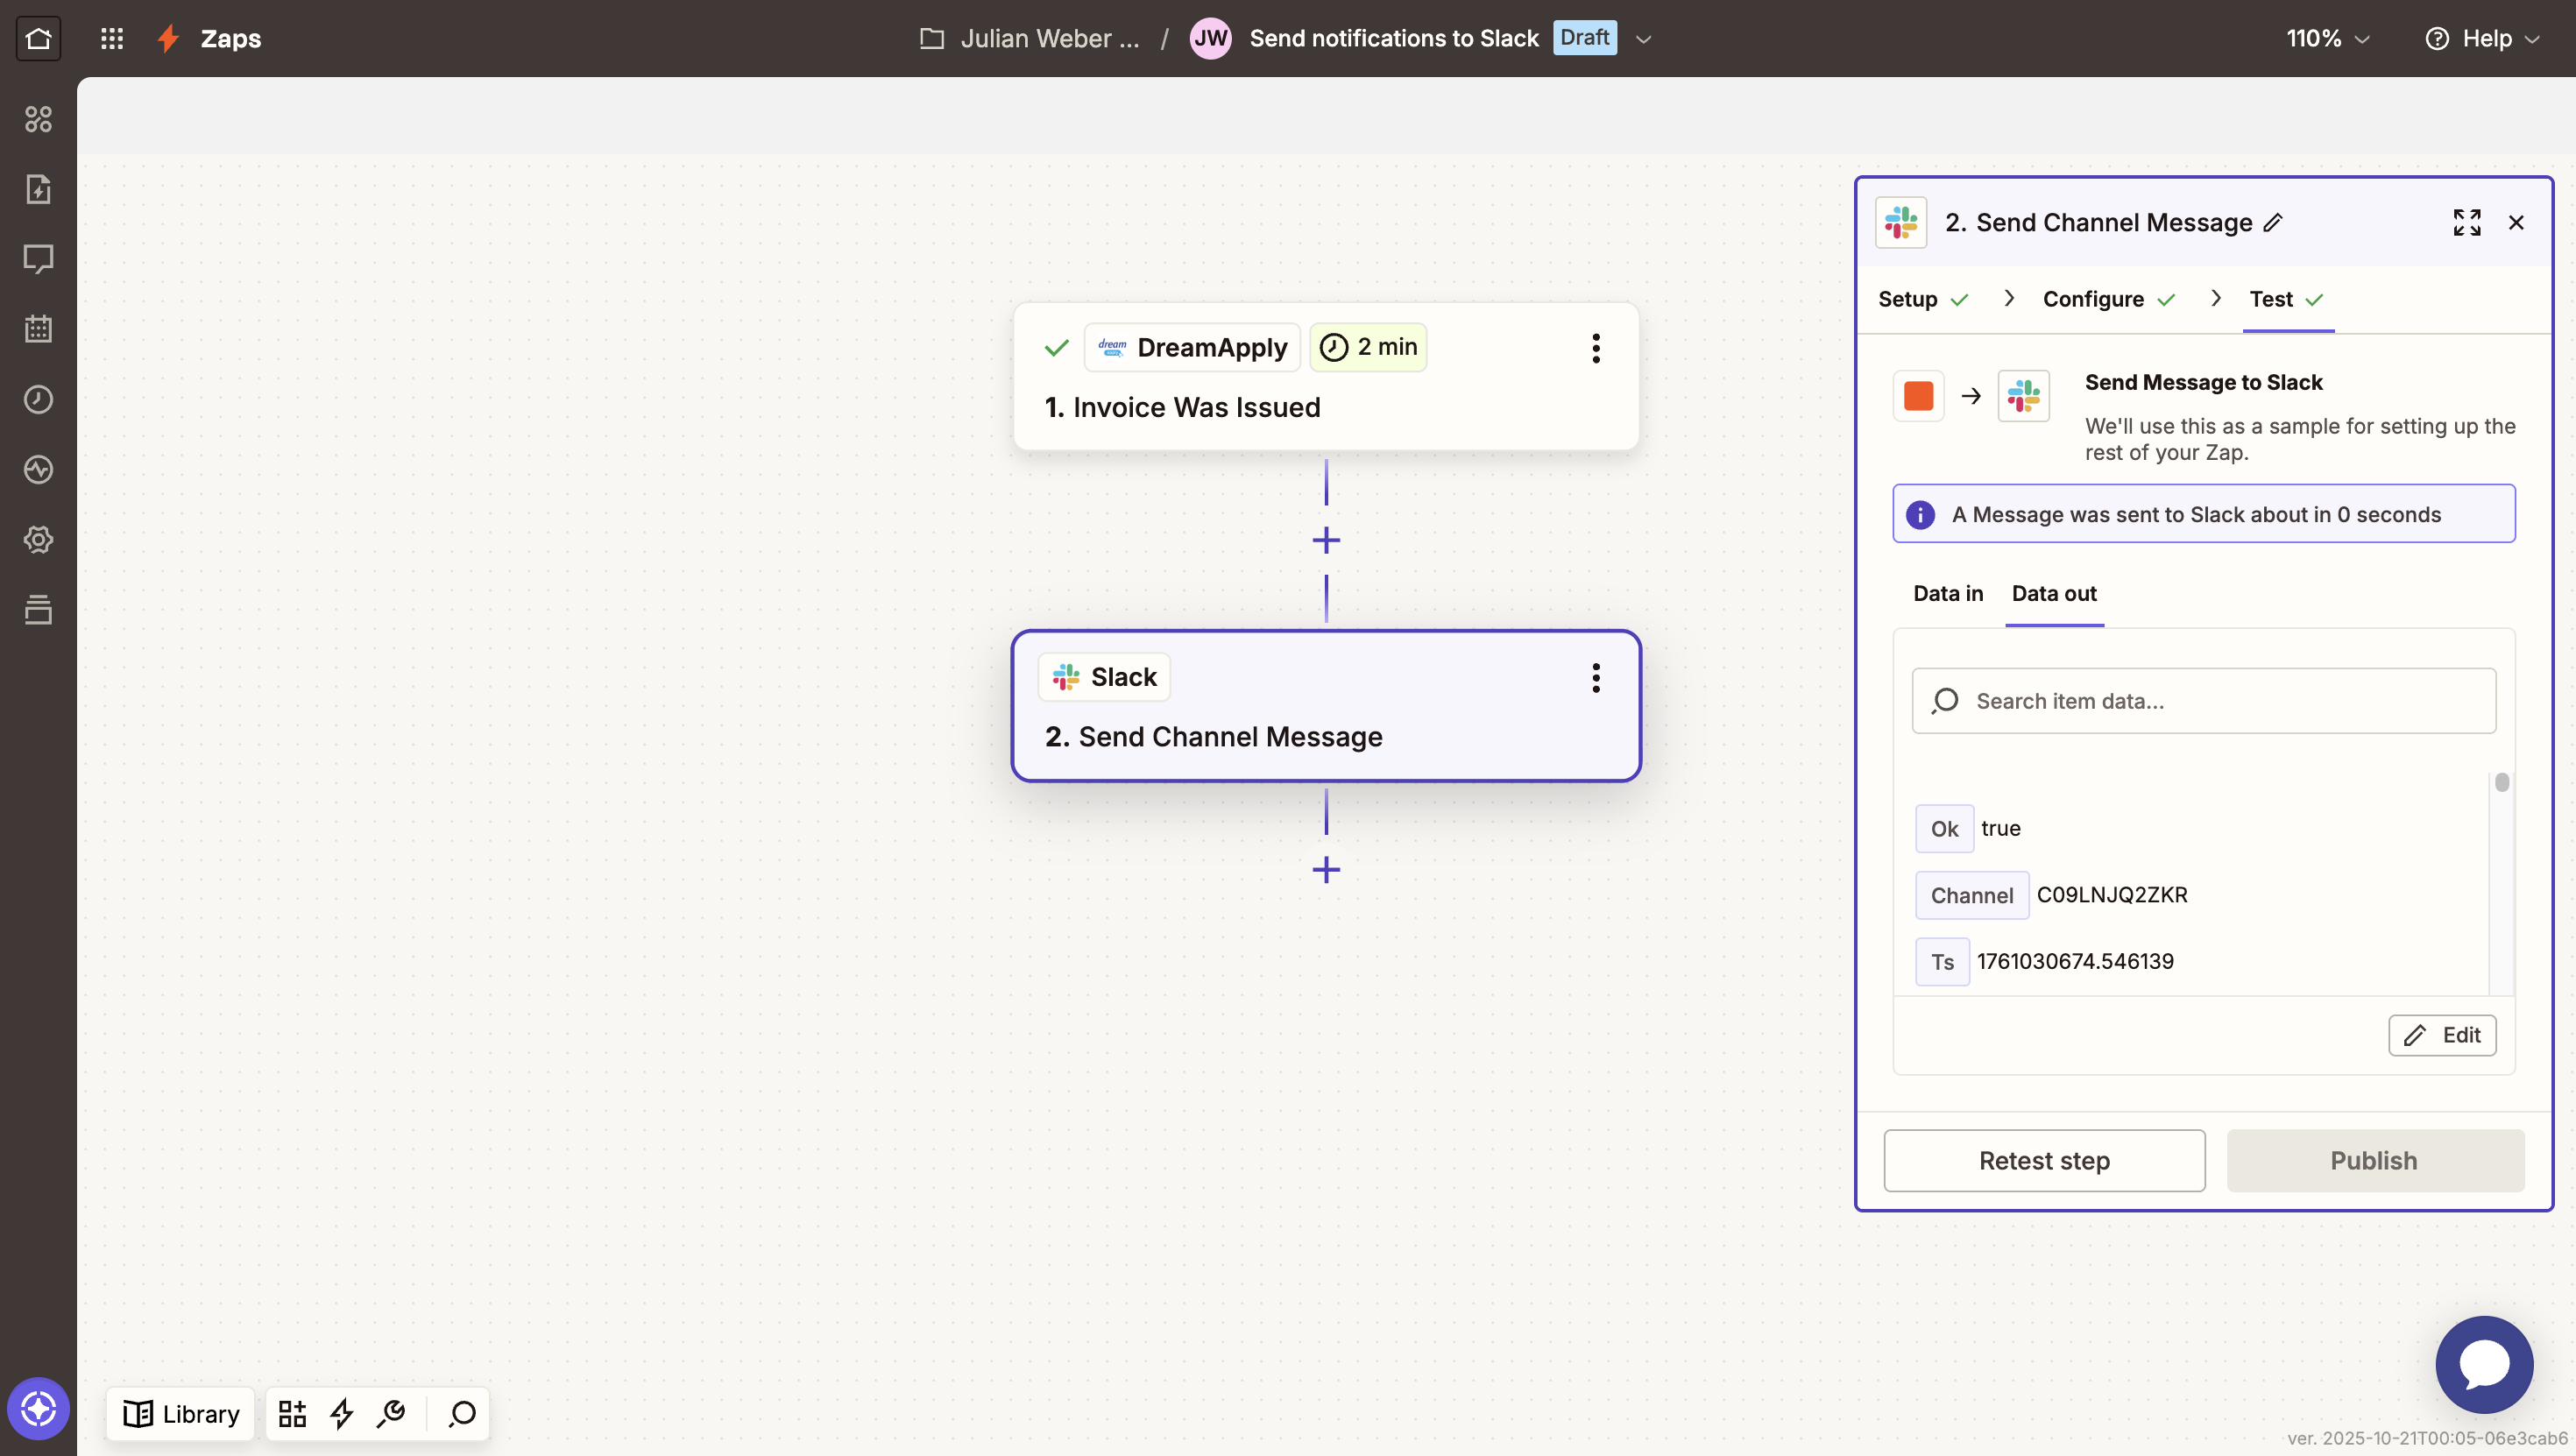Click the Publish button
Screen dimensions: 2576x1456
pyautogui.click(x=2374, y=1160)
